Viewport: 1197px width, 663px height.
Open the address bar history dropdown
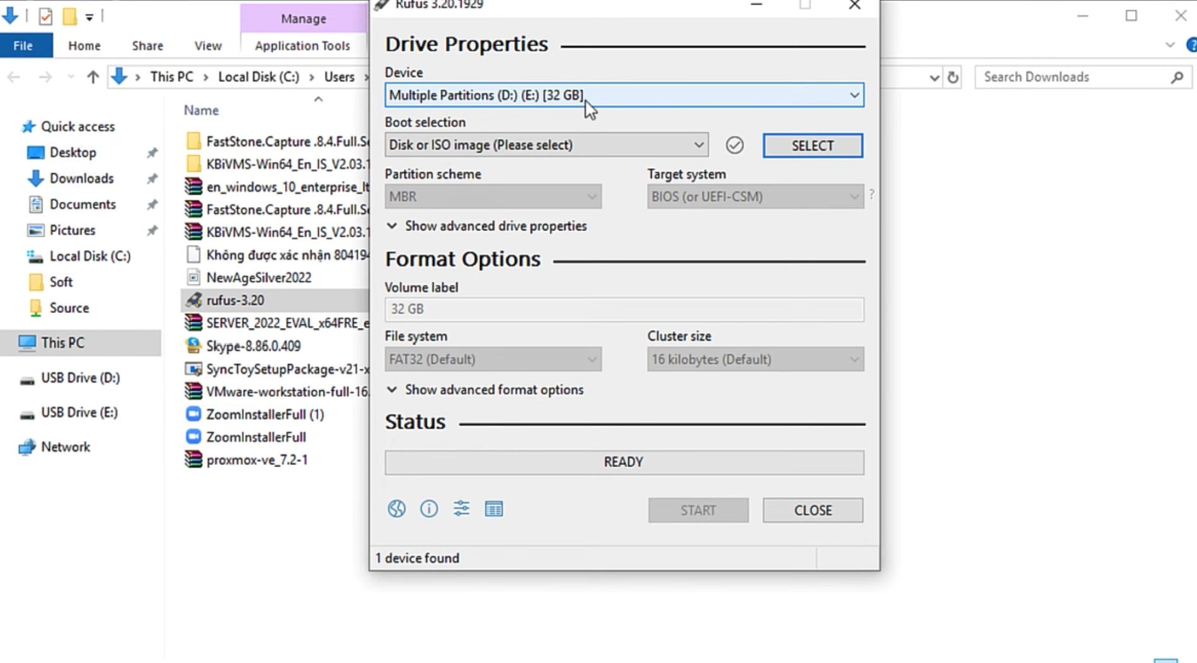tap(934, 78)
